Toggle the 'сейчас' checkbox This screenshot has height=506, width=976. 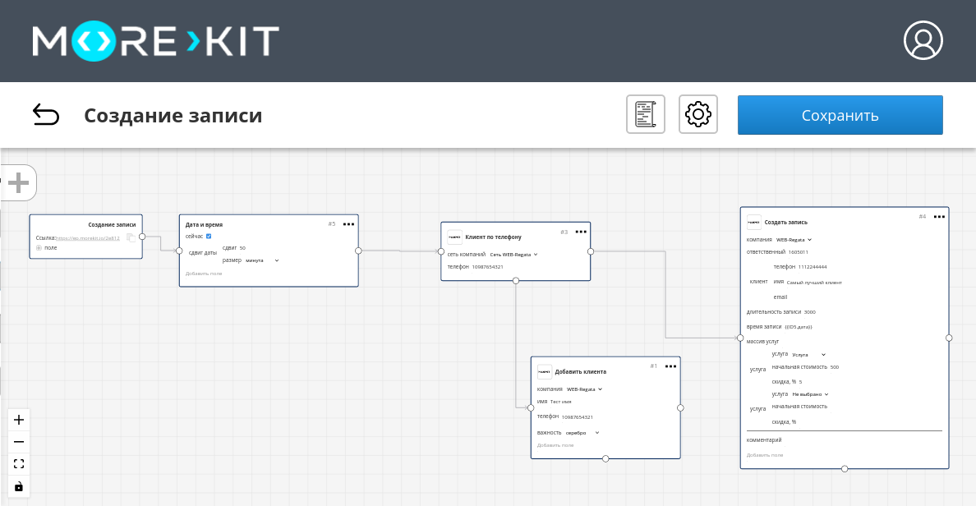coord(209,236)
